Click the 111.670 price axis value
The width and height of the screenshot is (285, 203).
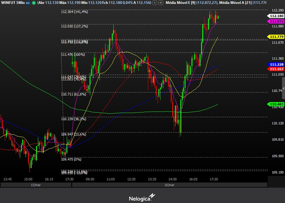(x=278, y=43)
